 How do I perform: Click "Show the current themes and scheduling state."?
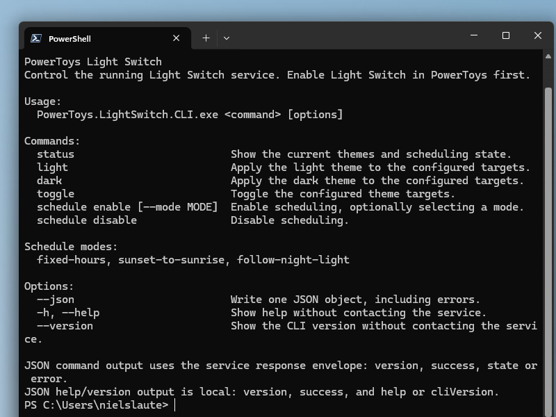[x=371, y=154]
